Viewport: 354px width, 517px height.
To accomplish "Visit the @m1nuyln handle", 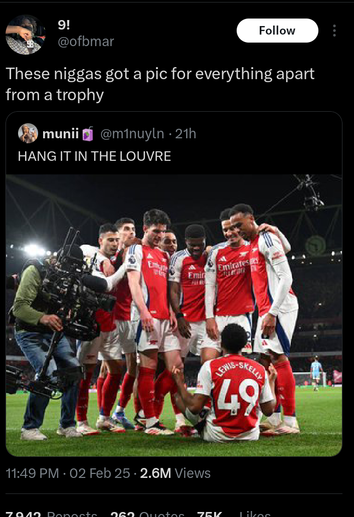I will click(132, 134).
